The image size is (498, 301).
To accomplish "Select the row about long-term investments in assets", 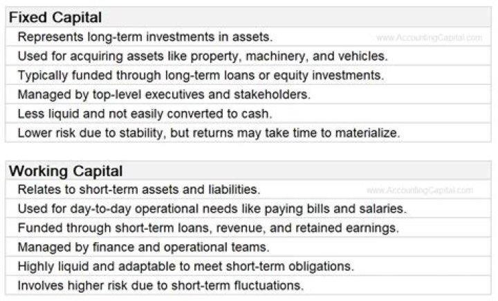I will click(145, 37).
